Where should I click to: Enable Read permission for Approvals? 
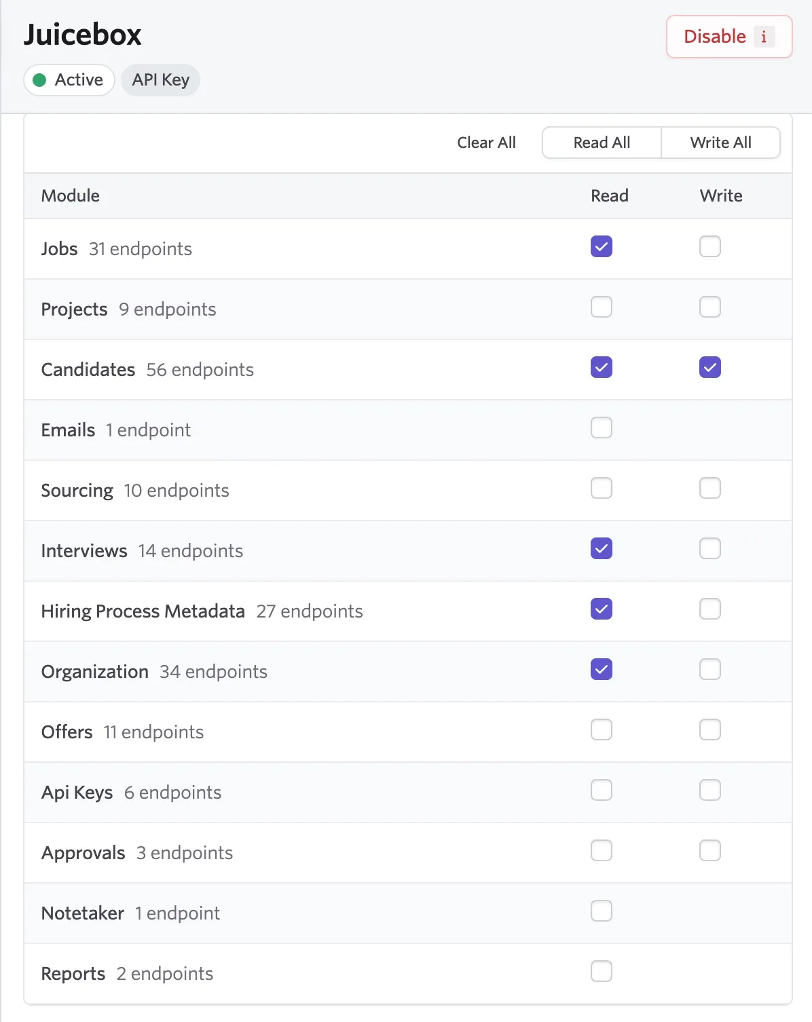tap(602, 850)
